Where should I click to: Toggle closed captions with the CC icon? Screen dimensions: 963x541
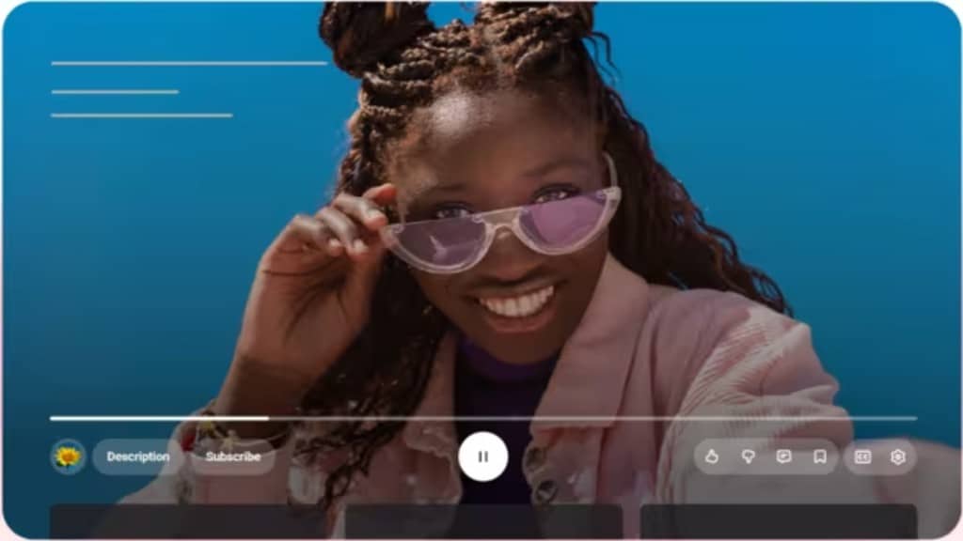pos(862,457)
